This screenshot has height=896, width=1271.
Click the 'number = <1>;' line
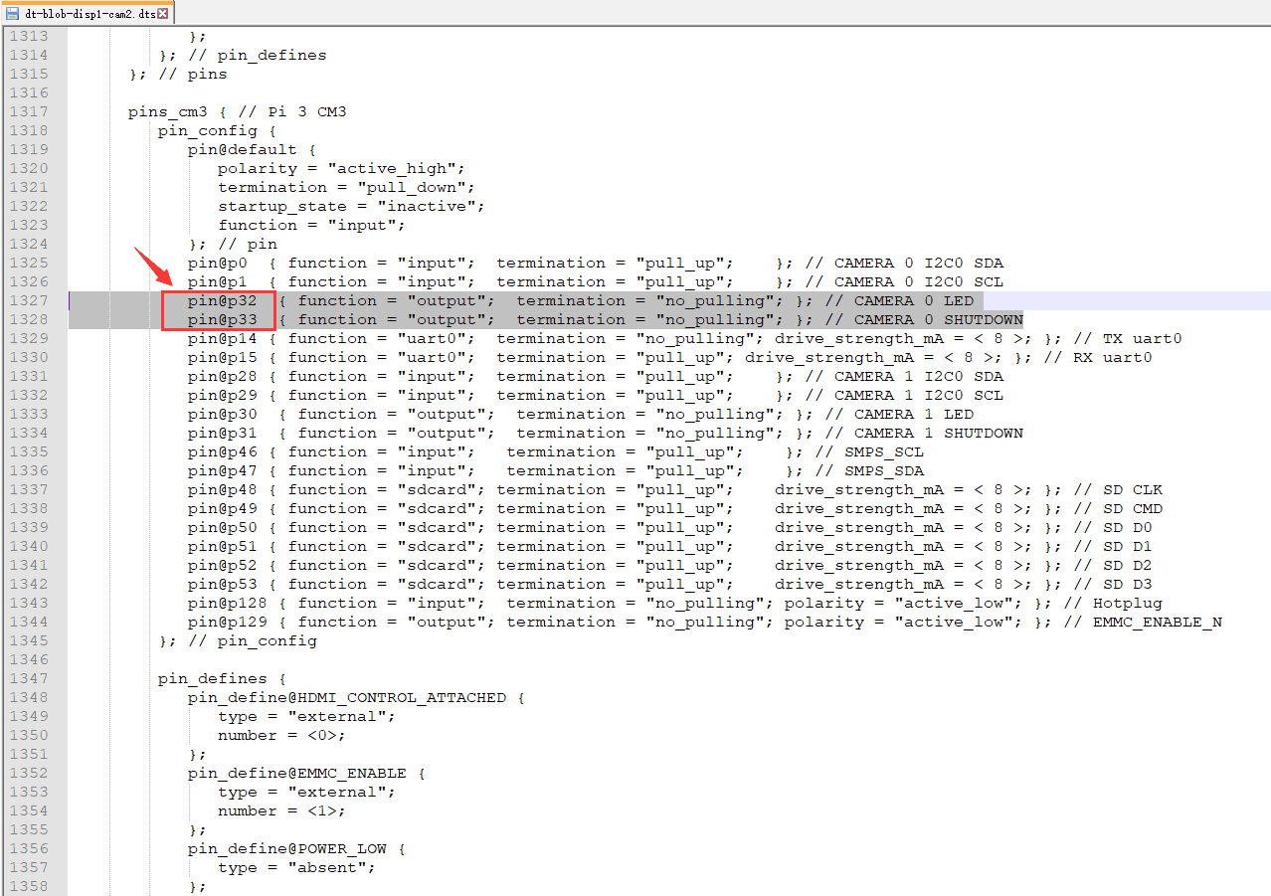281,810
